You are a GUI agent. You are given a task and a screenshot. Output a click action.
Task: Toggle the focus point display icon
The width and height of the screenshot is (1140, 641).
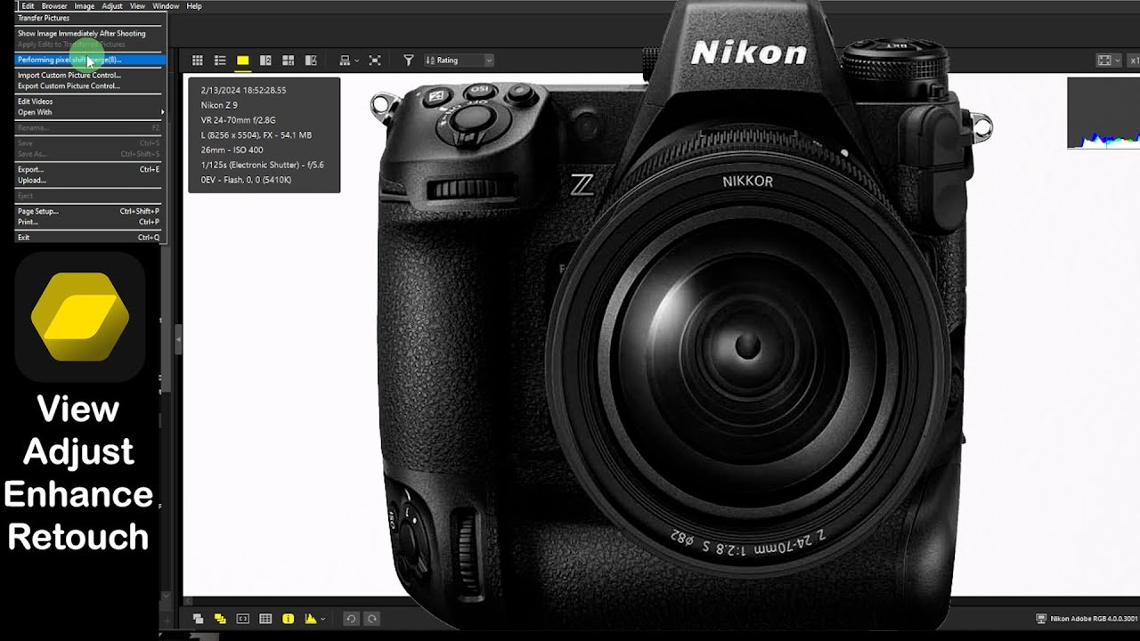(x=242, y=619)
